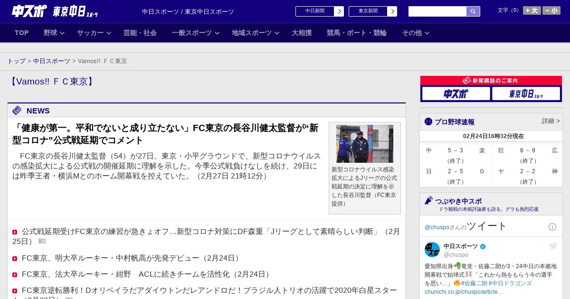This screenshot has width=570, height=299.
Task: Decrease text size with 小 button
Action: 551,10
